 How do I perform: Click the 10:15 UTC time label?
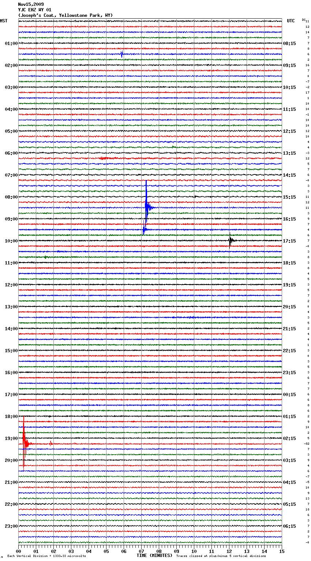(289, 87)
